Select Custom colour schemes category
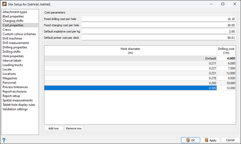 pyautogui.click(x=19, y=34)
